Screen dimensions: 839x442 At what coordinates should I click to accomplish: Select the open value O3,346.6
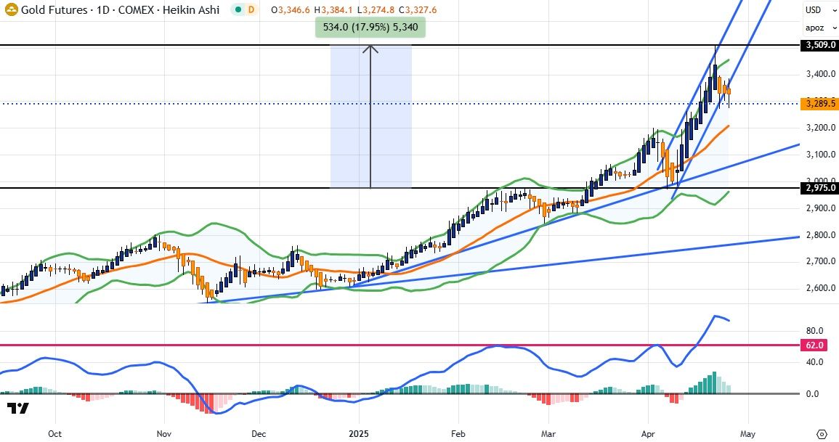coord(291,10)
